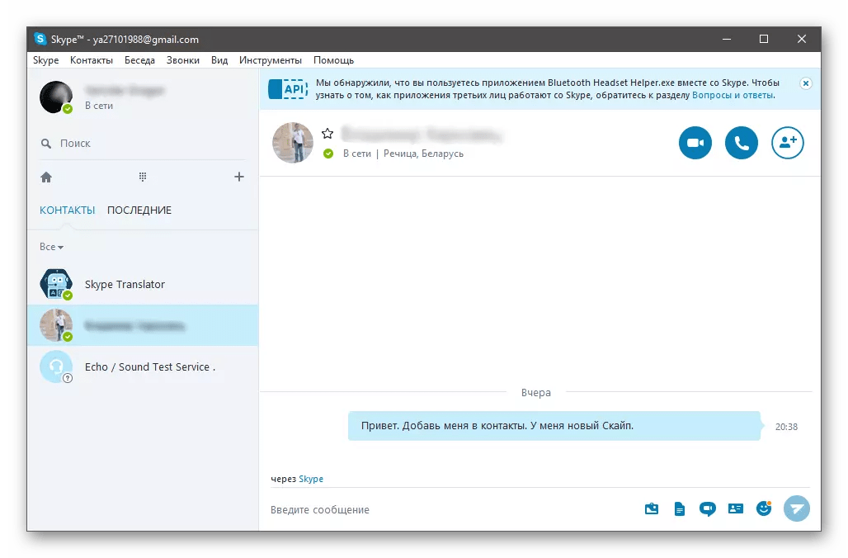Open the Помощь menu

(x=334, y=60)
